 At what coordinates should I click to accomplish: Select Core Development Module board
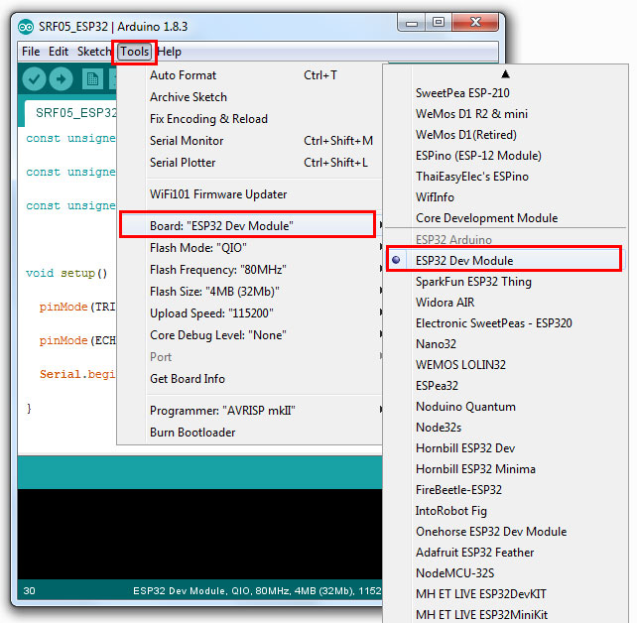pyautogui.click(x=505, y=218)
